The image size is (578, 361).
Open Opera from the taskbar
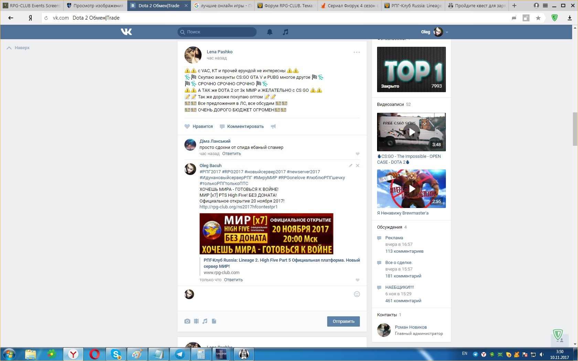(x=95, y=354)
